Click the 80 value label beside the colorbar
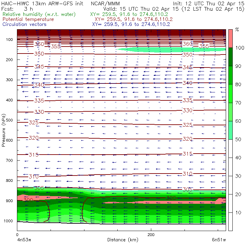This screenshot has width=246, height=246. point(238,84)
